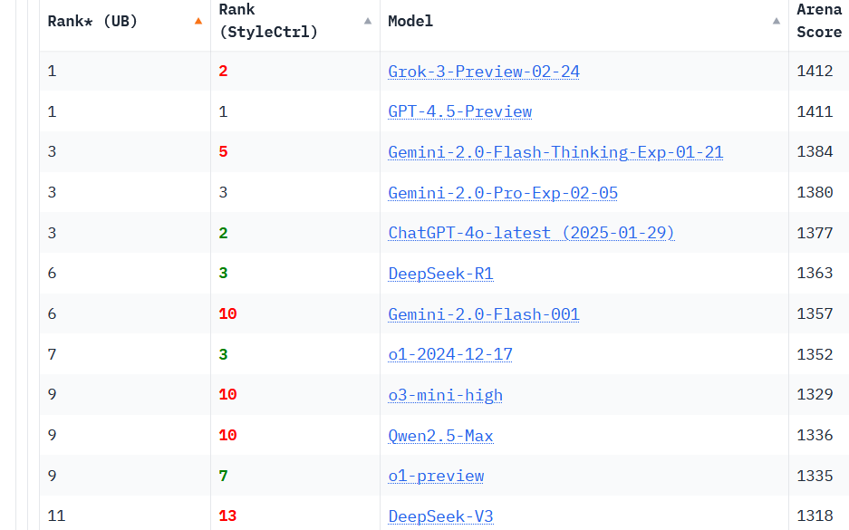The width and height of the screenshot is (849, 530).
Task: Open the GPT-4.5-Preview model link
Action: click(x=459, y=111)
